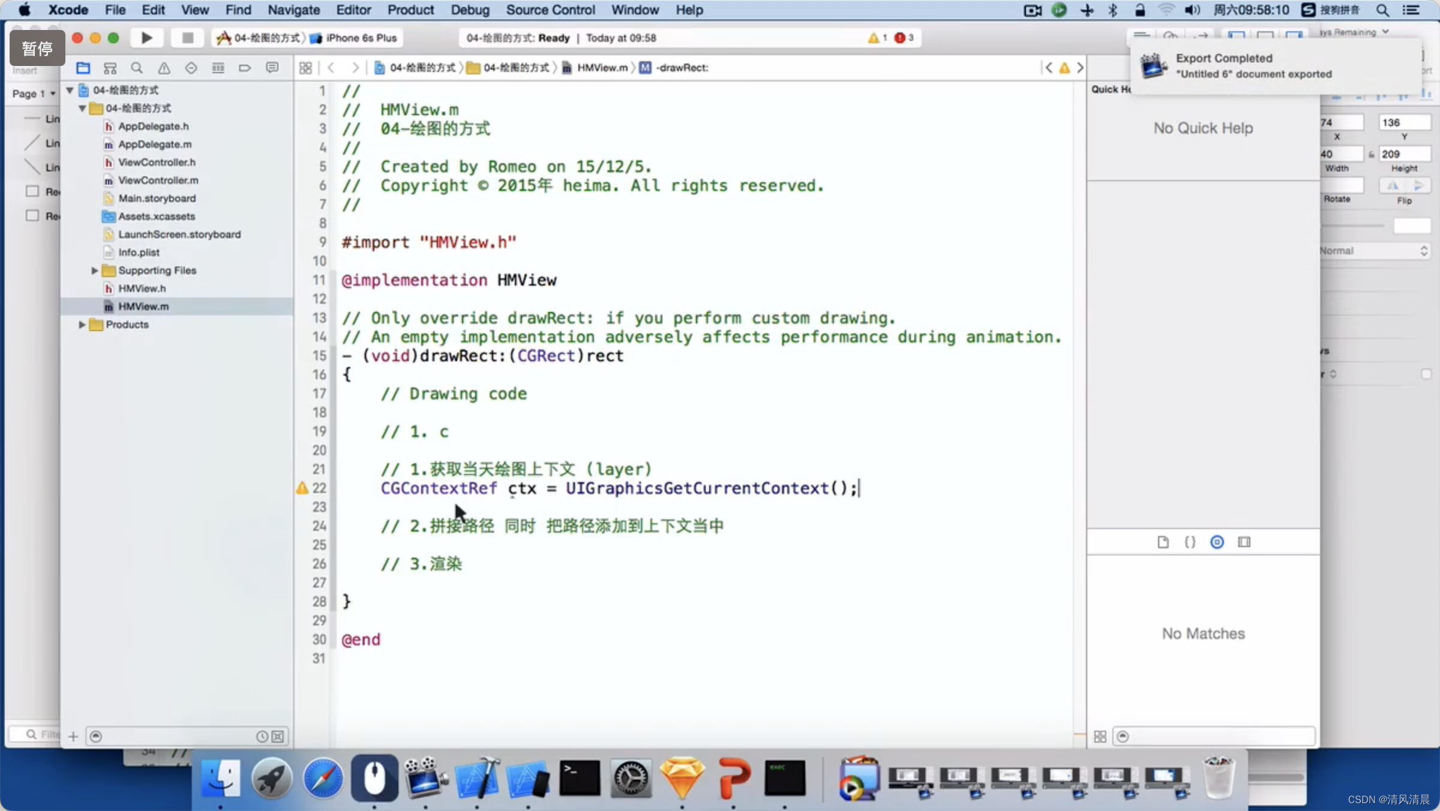The image size is (1440, 811).
Task: Toggle the file inspector icon panel
Action: (x=1162, y=541)
